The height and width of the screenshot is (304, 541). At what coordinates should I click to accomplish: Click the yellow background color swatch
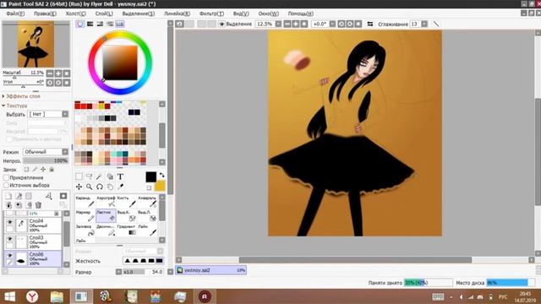click(160, 187)
